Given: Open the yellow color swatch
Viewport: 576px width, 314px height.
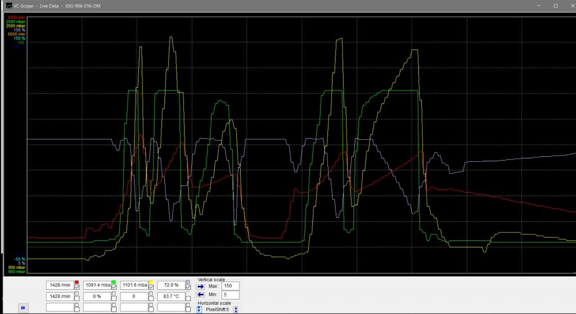Looking at the screenshot, I should point(151,282).
